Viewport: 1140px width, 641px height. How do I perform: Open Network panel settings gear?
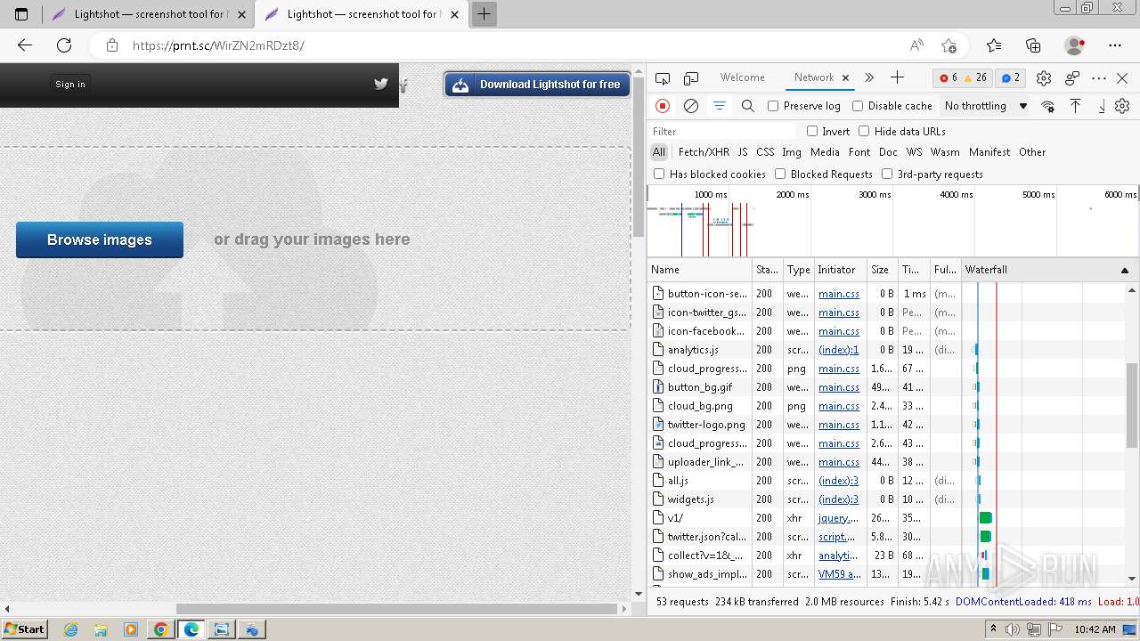pos(1122,106)
